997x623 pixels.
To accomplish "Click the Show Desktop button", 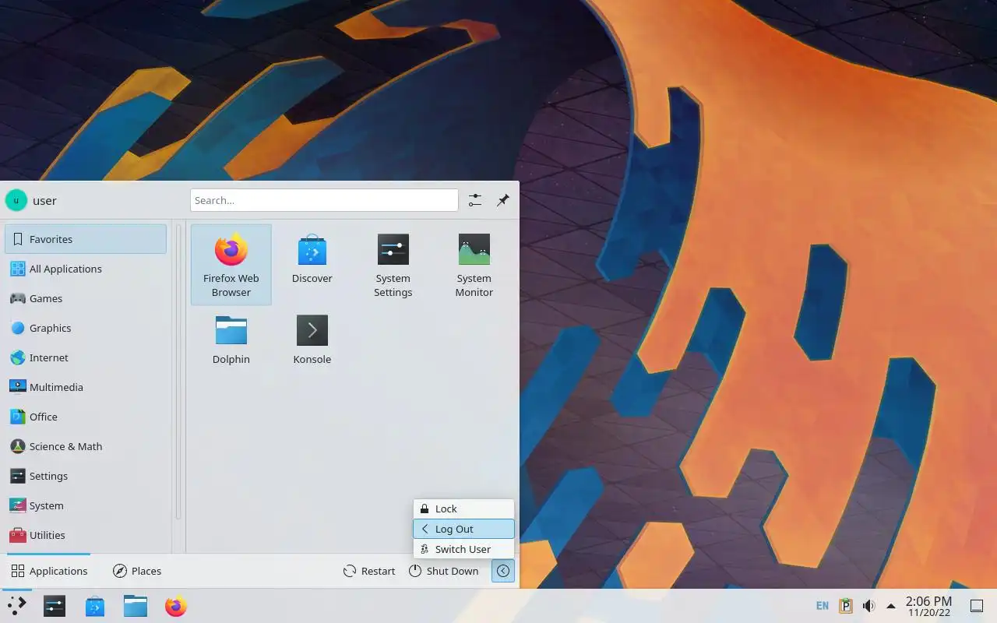I will (977, 606).
